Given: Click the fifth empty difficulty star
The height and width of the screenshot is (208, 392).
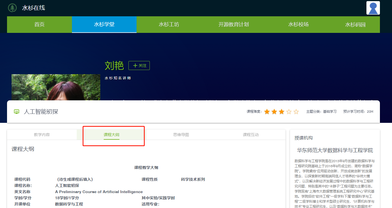Looking at the screenshot, I should (x=296, y=112).
